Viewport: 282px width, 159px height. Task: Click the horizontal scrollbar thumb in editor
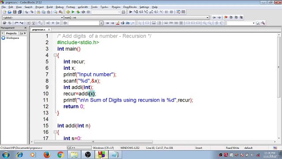click(93, 142)
